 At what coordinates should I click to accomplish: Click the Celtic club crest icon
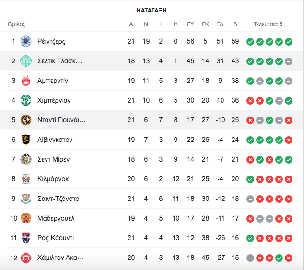click(26, 61)
